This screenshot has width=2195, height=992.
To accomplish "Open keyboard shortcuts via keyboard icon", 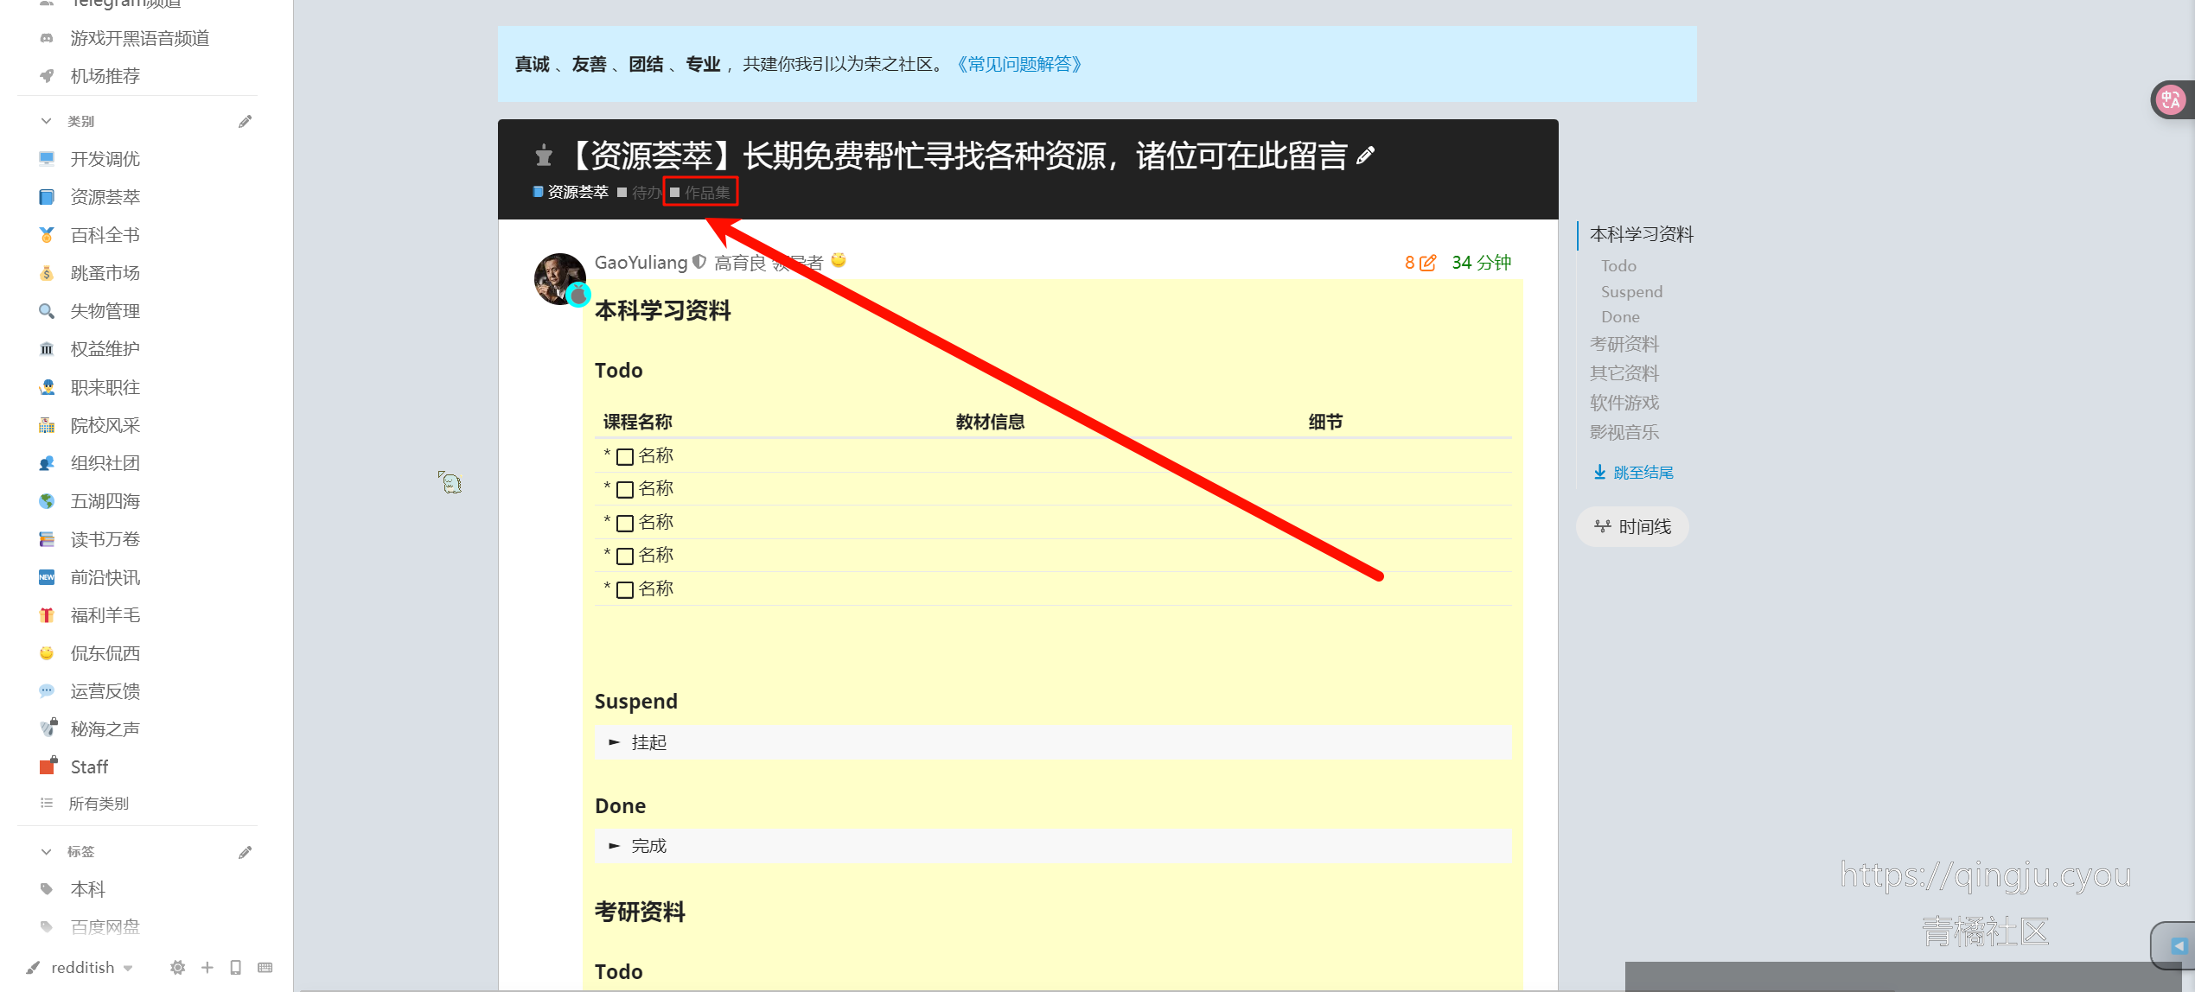I will (265, 967).
